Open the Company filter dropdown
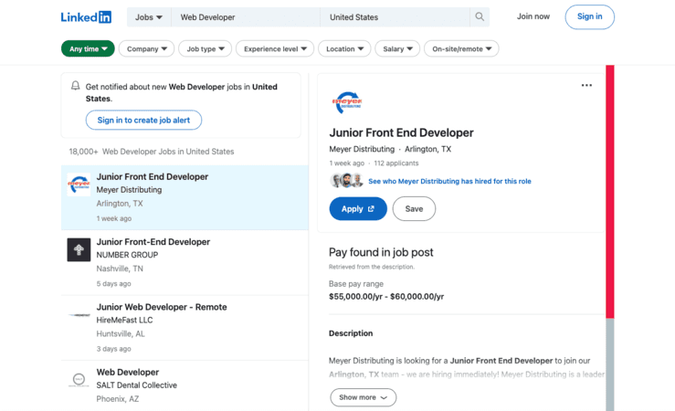This screenshot has width=675, height=411. pos(146,48)
